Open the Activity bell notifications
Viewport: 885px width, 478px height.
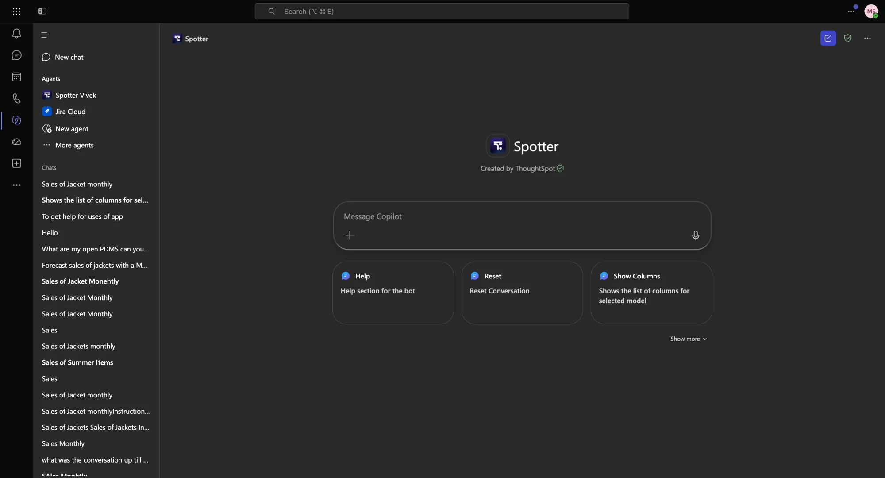pyautogui.click(x=16, y=34)
